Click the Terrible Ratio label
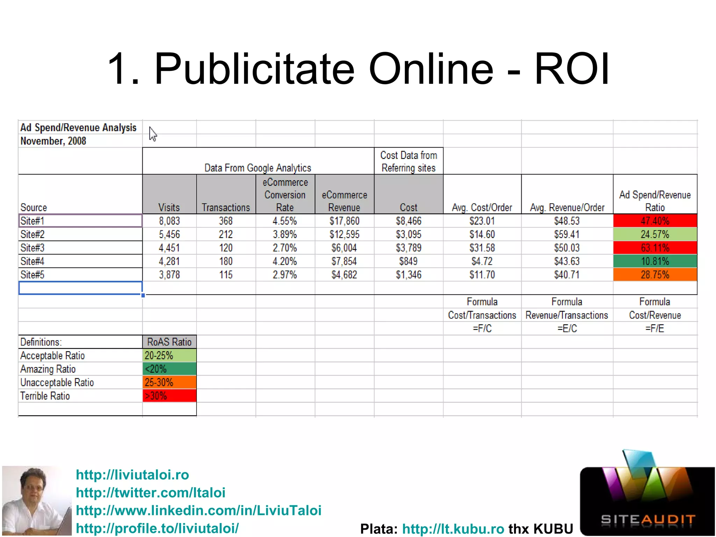Viewport: 716px width, 537px height. tap(80, 396)
